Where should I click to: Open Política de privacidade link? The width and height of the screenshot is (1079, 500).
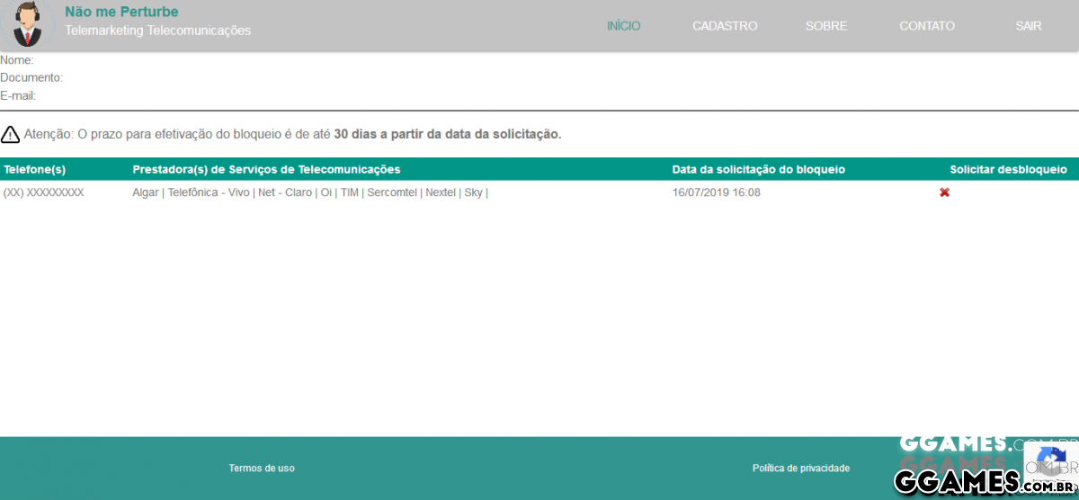[x=801, y=468]
